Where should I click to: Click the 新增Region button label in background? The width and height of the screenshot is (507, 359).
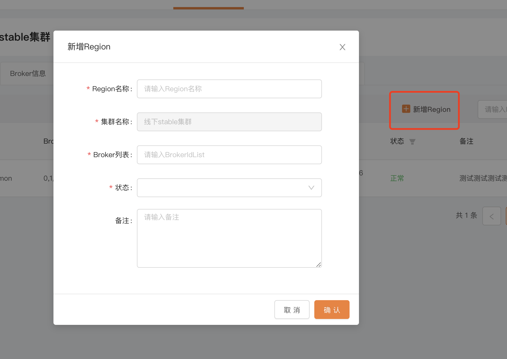point(432,109)
